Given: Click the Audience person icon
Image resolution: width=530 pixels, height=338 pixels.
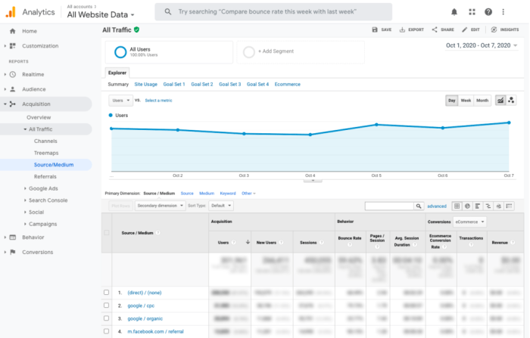Looking at the screenshot, I should [x=13, y=89].
